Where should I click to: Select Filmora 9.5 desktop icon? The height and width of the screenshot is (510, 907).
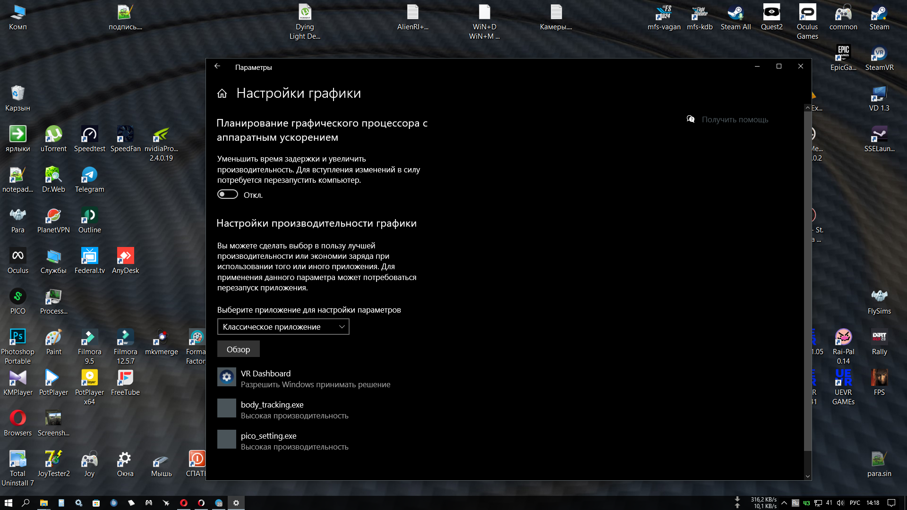point(89,347)
